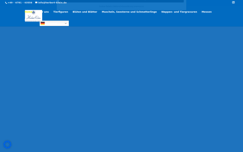
Task: Open the Tierfiguren menu item
Action: point(61,12)
